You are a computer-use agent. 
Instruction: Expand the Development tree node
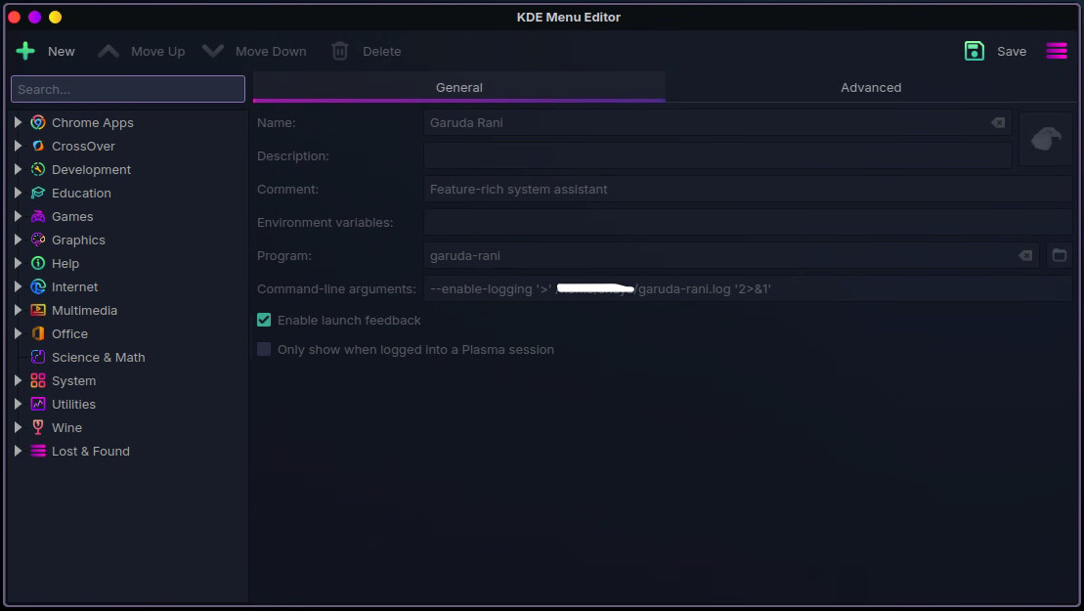tap(18, 170)
